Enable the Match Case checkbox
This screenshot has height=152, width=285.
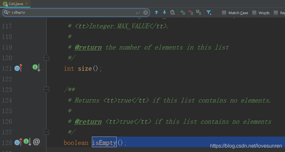tap(224, 13)
